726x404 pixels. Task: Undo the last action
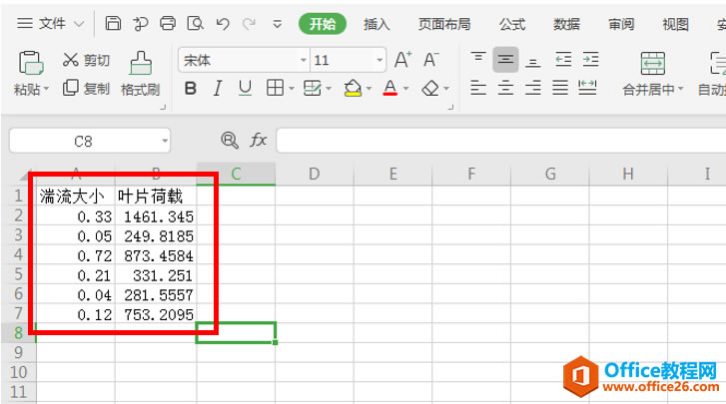coord(223,24)
